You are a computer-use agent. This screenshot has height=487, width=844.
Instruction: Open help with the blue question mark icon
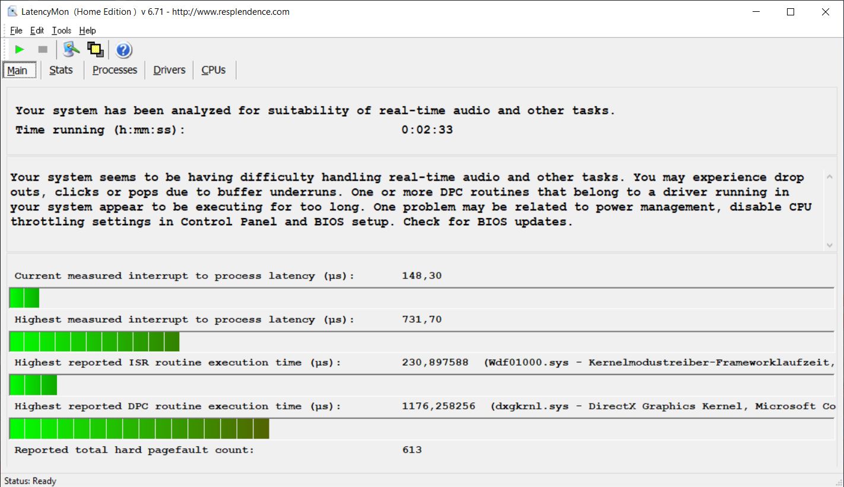point(123,50)
